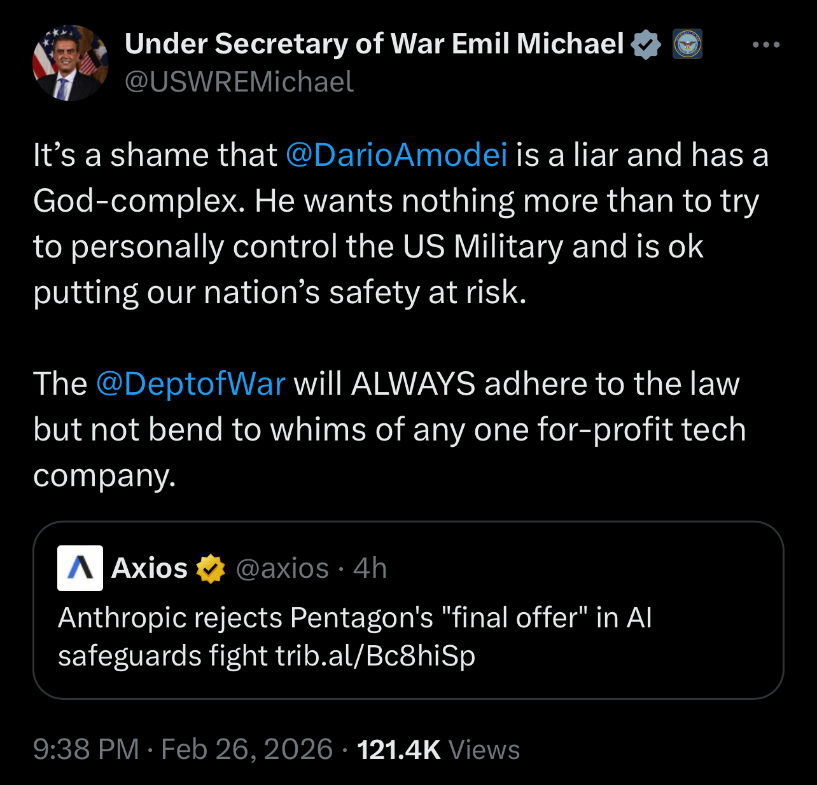This screenshot has width=817, height=785.
Task: Click the Axios logo avatar
Action: (x=80, y=568)
